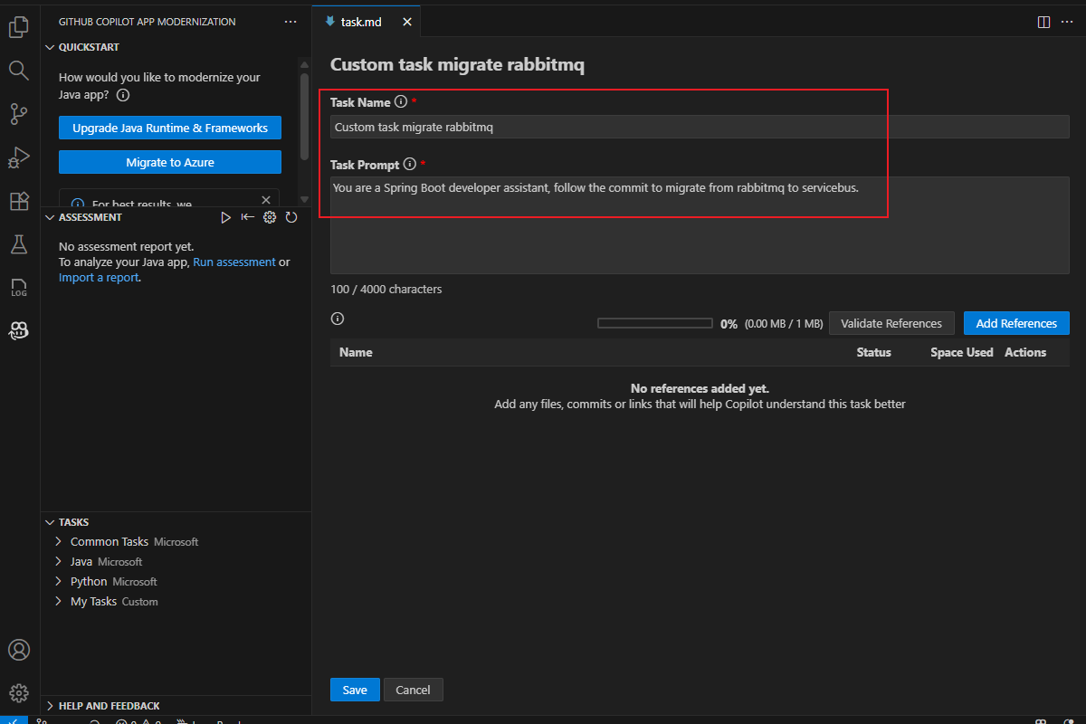The height and width of the screenshot is (724, 1086).
Task: Open Source Control from the activity bar
Action: point(18,113)
